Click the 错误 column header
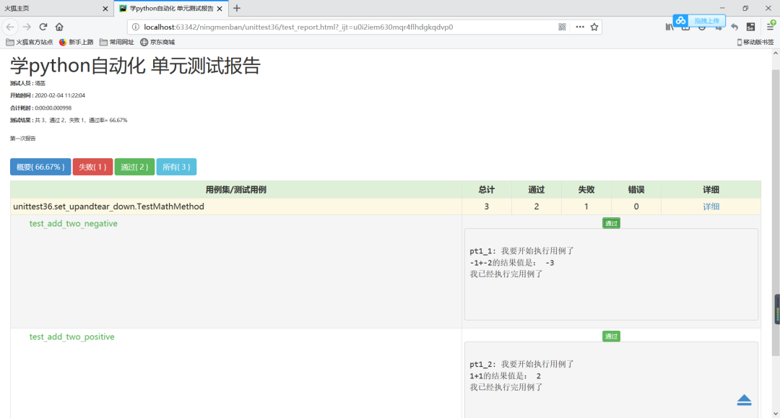Screen dimensions: 780x418 pos(636,190)
